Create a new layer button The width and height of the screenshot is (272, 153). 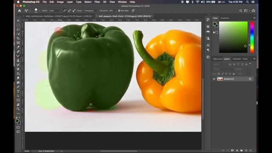coord(246,150)
